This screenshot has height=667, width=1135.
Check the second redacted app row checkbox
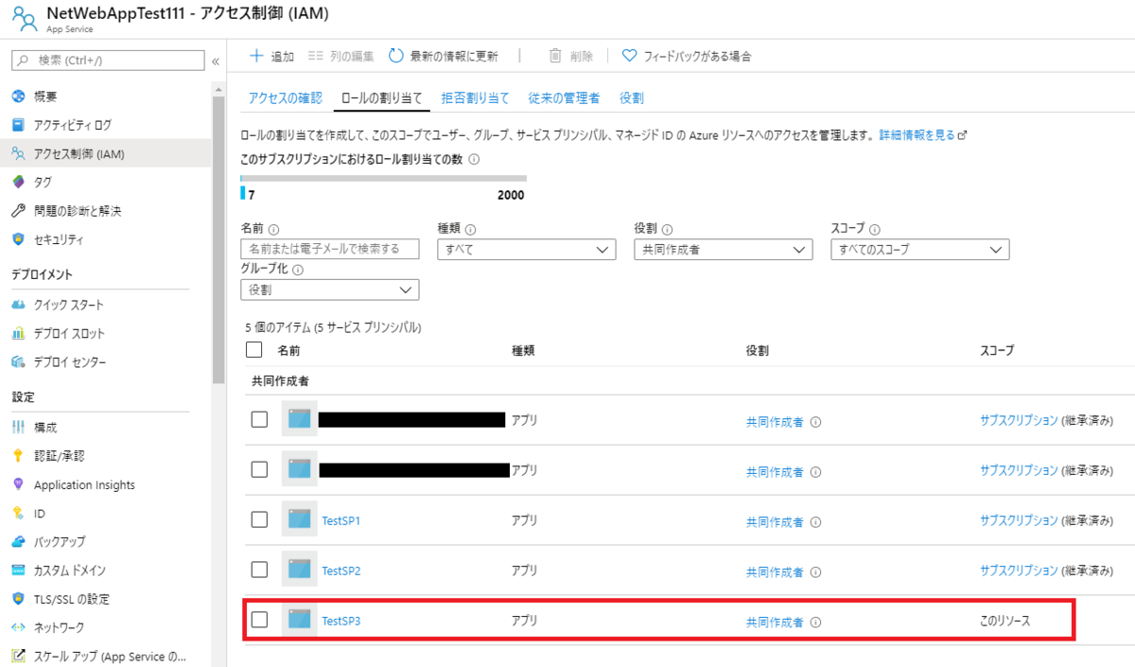(259, 469)
